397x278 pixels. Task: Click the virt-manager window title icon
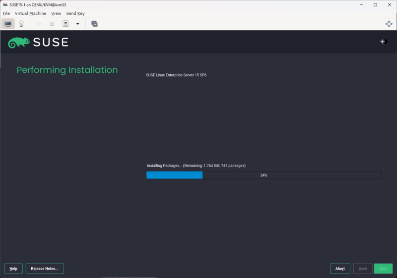click(5, 5)
